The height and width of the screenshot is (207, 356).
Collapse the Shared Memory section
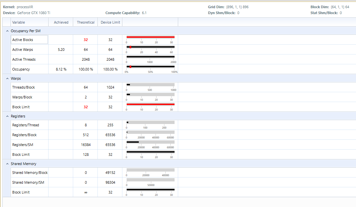point(7,164)
